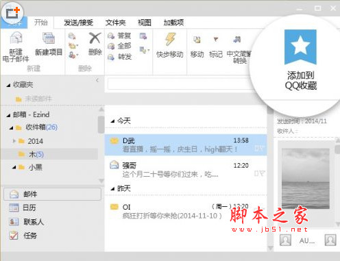Open the 强哥 message from 12:20
Screen dimensions: 340x261
pos(186,170)
